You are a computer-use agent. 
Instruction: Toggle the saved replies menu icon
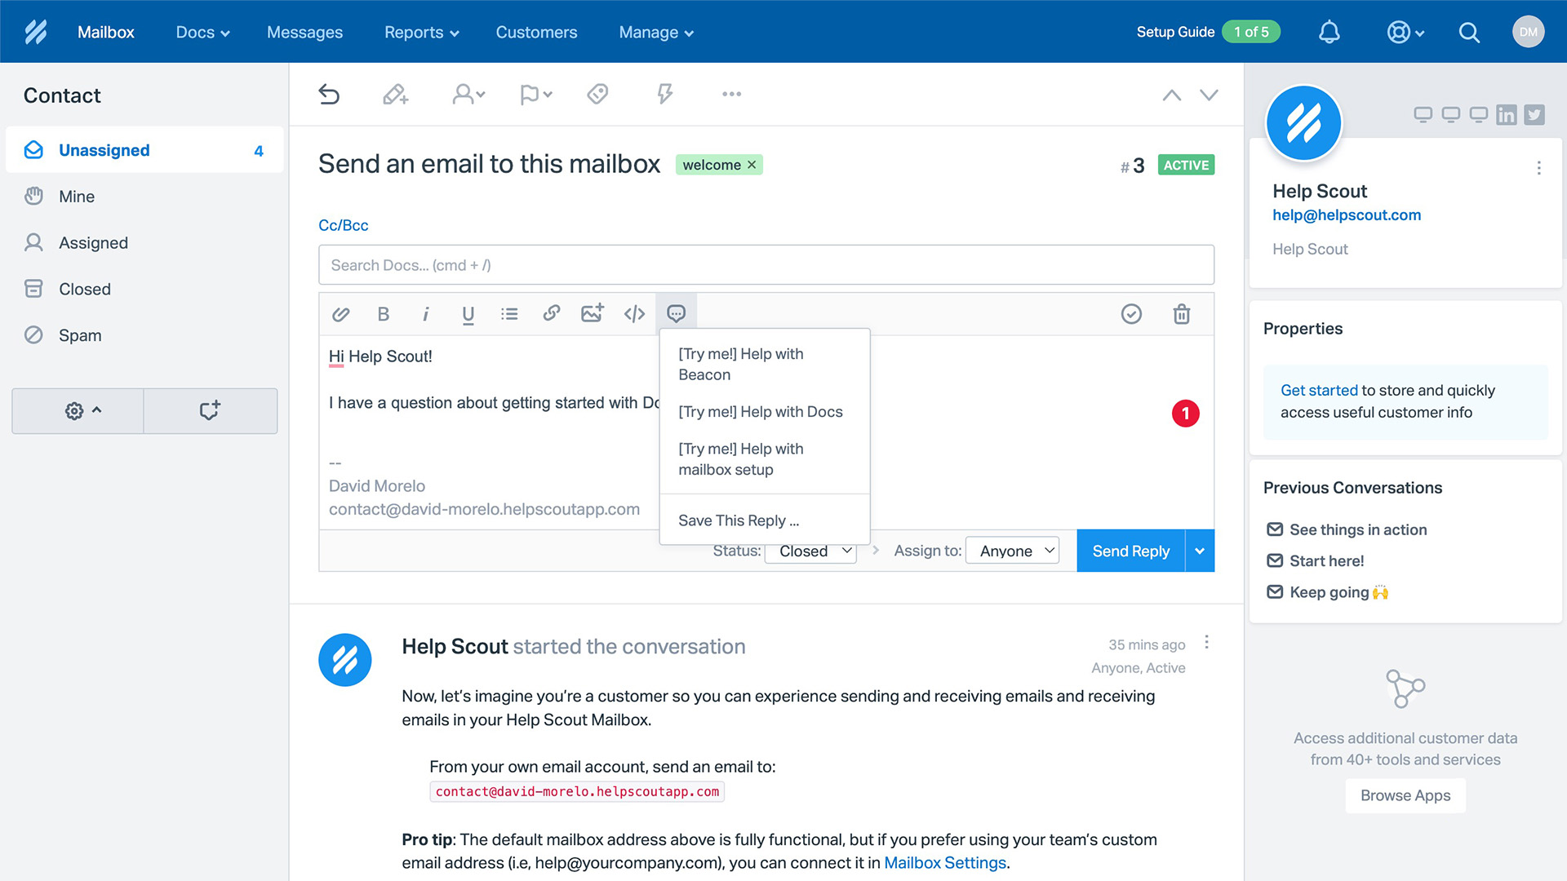(x=677, y=313)
